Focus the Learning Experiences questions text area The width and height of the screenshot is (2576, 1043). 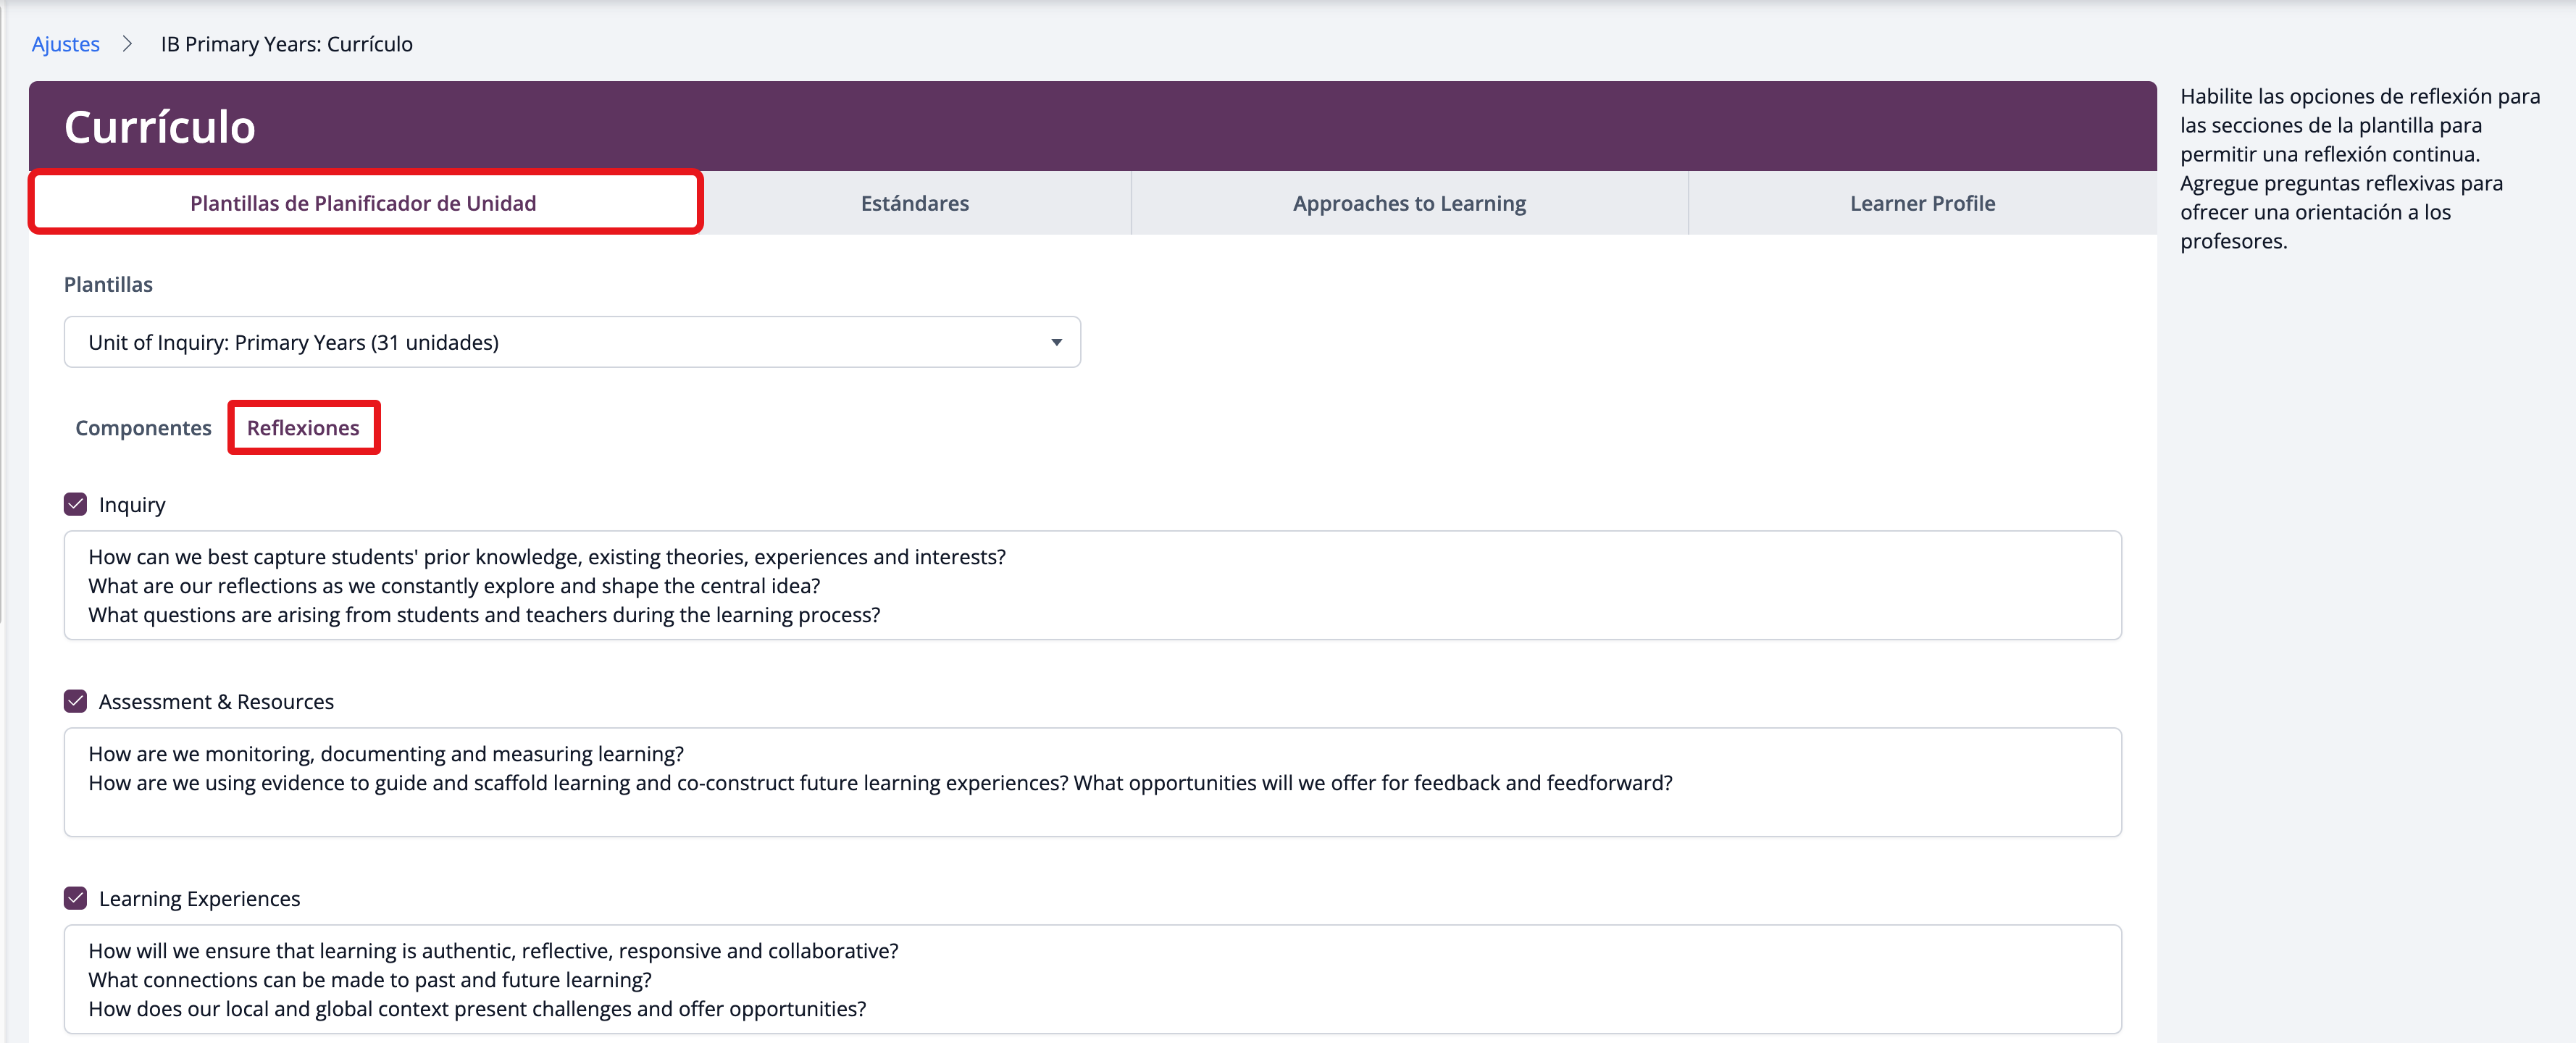point(1091,979)
